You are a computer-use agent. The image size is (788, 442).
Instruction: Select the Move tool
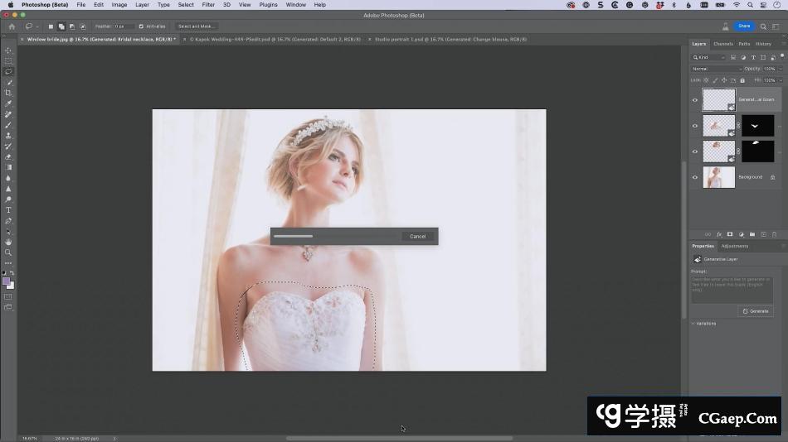(8, 50)
